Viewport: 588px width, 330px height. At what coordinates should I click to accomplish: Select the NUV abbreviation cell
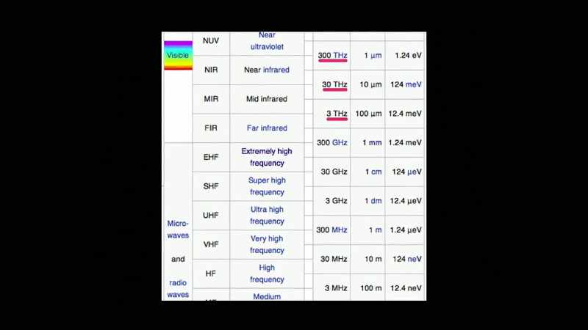(211, 41)
